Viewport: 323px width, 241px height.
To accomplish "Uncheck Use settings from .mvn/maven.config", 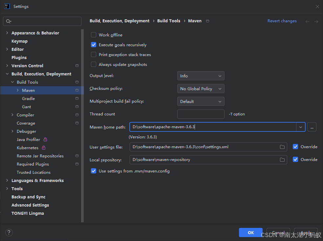I will [94, 171].
